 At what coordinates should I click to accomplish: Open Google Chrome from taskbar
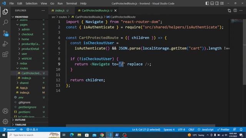click(102, 135)
